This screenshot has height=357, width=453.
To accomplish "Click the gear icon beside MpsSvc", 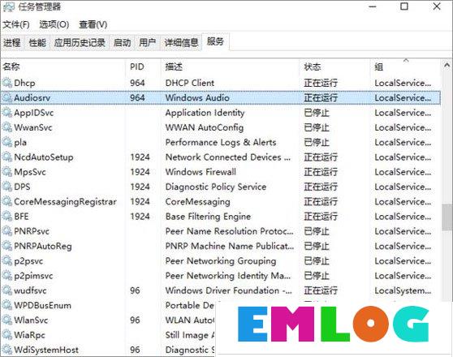I will (7, 172).
